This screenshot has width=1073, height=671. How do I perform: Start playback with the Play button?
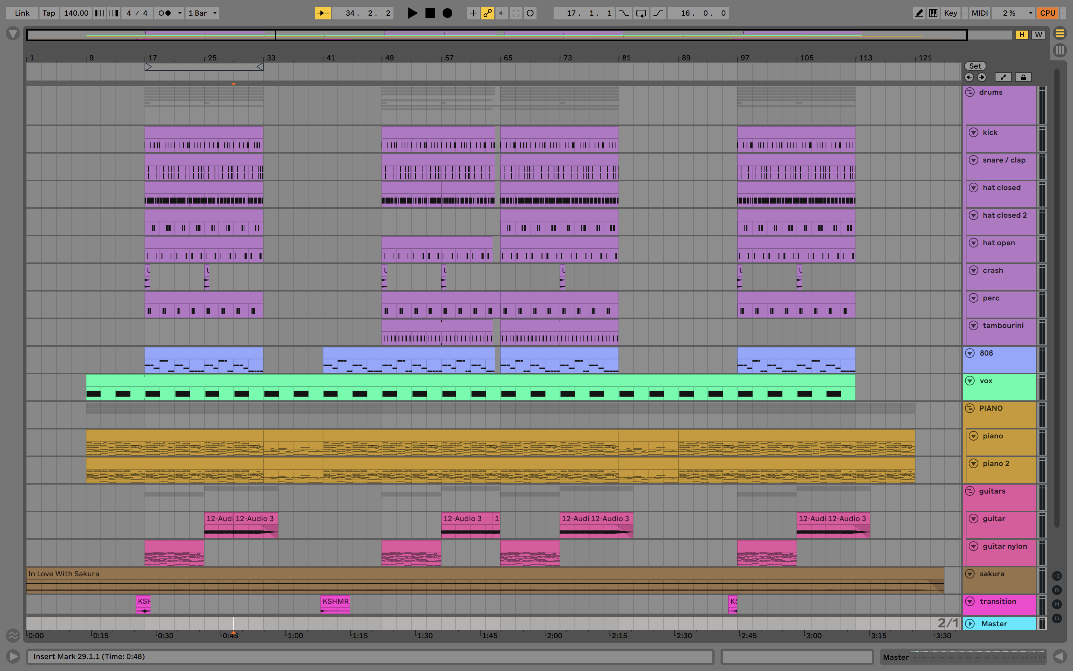pyautogui.click(x=412, y=13)
